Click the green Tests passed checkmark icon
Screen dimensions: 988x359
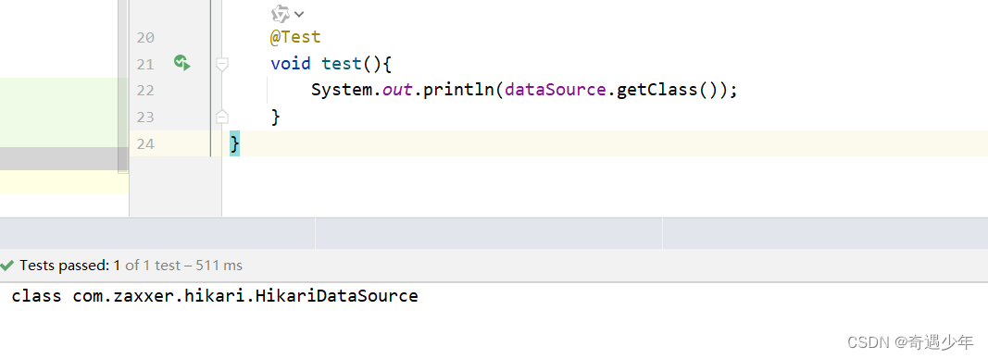pos(6,266)
